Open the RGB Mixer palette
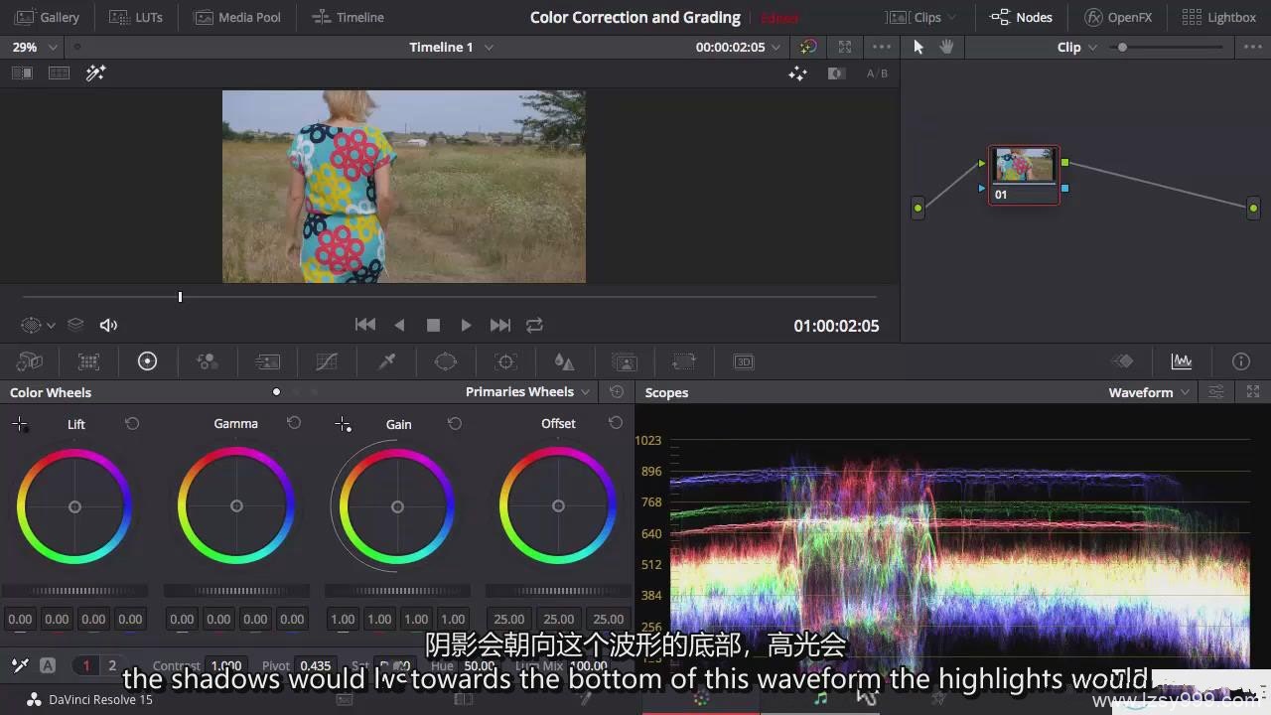Image resolution: width=1271 pixels, height=715 pixels. [x=208, y=361]
